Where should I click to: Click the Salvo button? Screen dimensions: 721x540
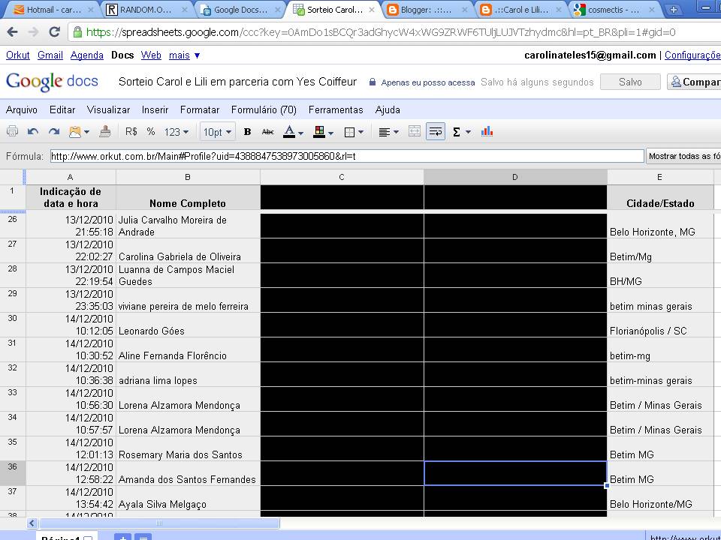[x=630, y=82]
